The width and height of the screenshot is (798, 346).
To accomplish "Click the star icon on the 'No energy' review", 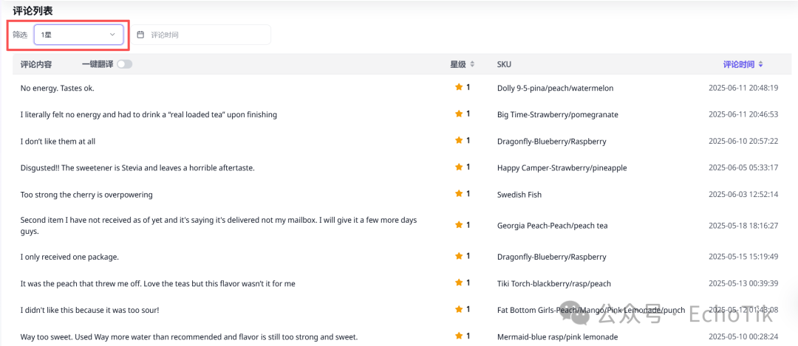I will [459, 87].
